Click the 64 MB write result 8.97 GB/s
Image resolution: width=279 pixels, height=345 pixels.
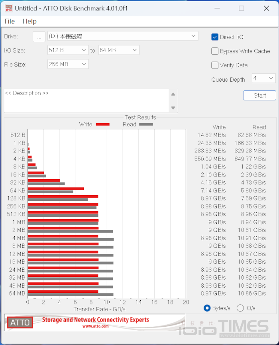[x=213, y=293]
